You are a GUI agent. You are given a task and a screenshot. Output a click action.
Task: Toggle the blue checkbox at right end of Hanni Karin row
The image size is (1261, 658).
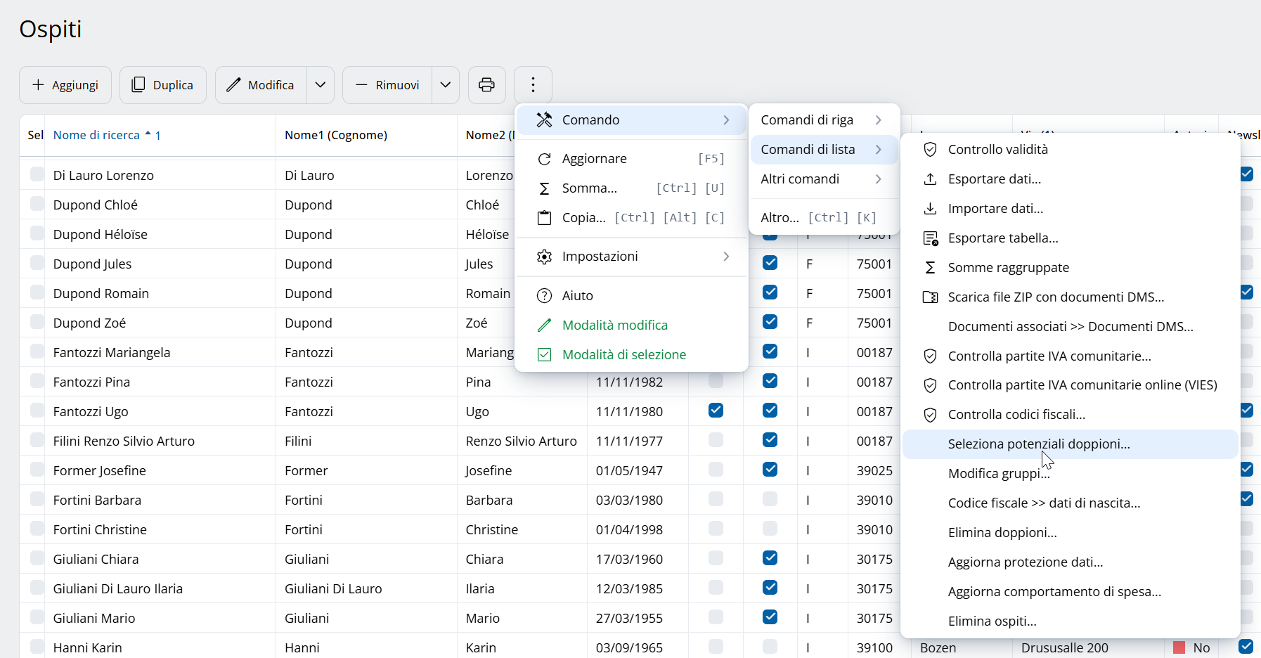pyautogui.click(x=1246, y=646)
